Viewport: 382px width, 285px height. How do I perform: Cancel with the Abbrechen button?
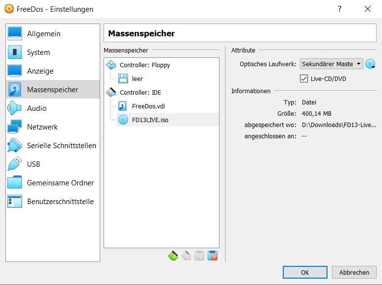354,272
